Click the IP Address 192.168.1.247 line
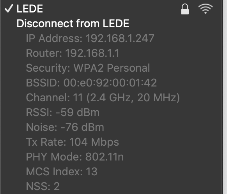227x194 pixels. click(90, 38)
